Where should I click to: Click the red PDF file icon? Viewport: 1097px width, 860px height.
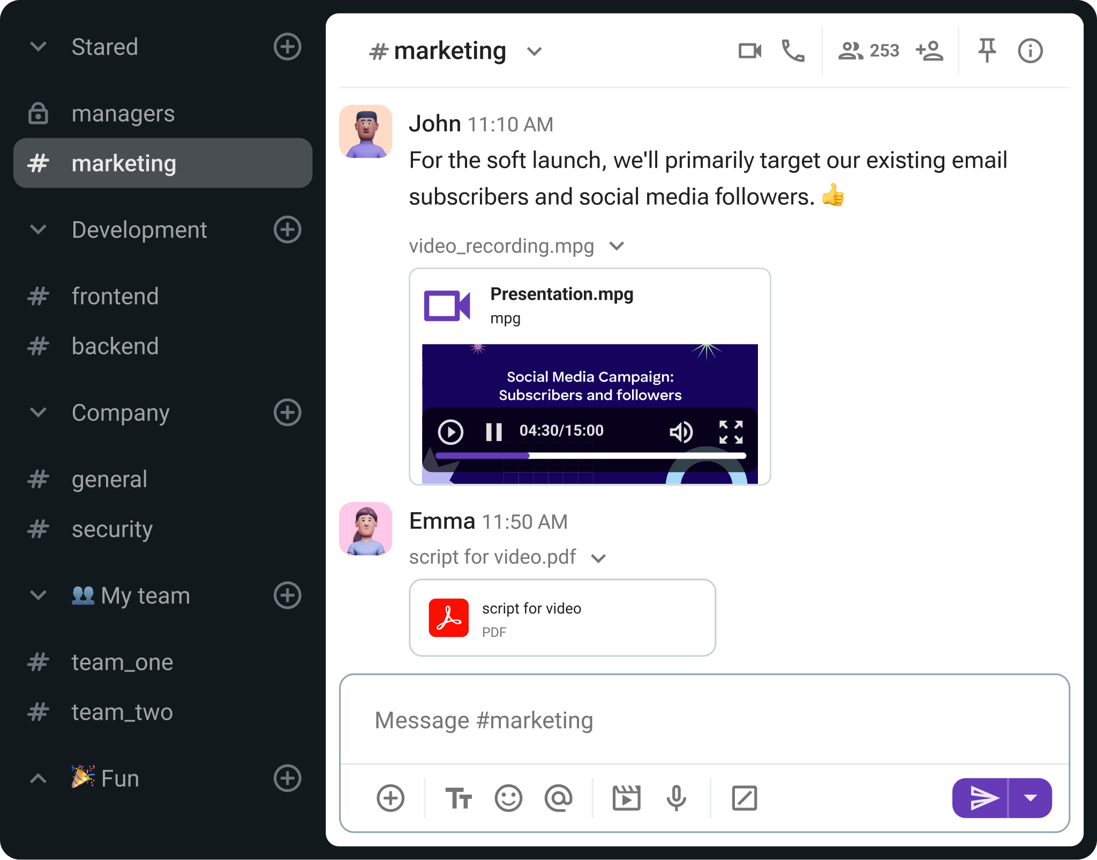[x=449, y=618]
